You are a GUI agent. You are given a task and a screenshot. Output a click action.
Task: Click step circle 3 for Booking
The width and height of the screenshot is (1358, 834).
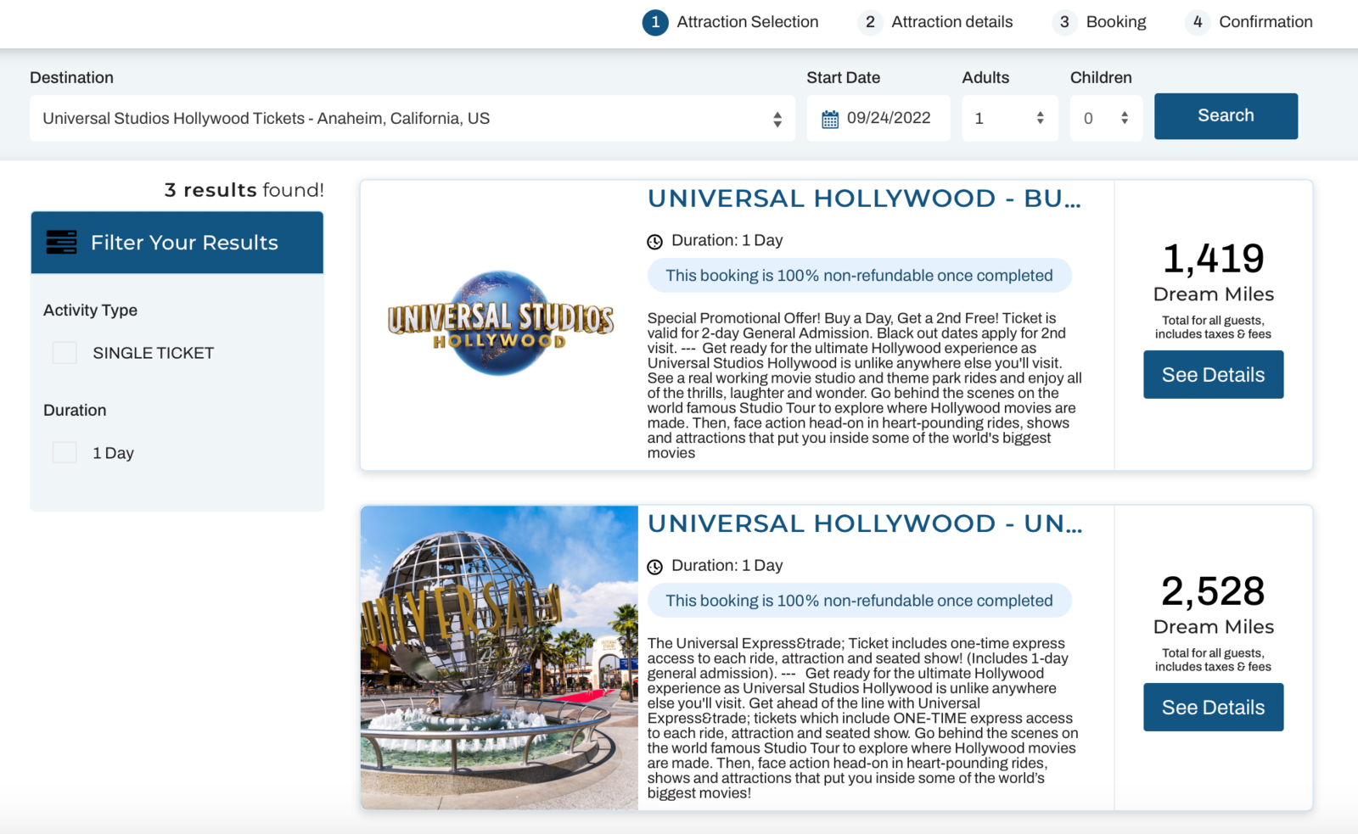tap(1063, 23)
